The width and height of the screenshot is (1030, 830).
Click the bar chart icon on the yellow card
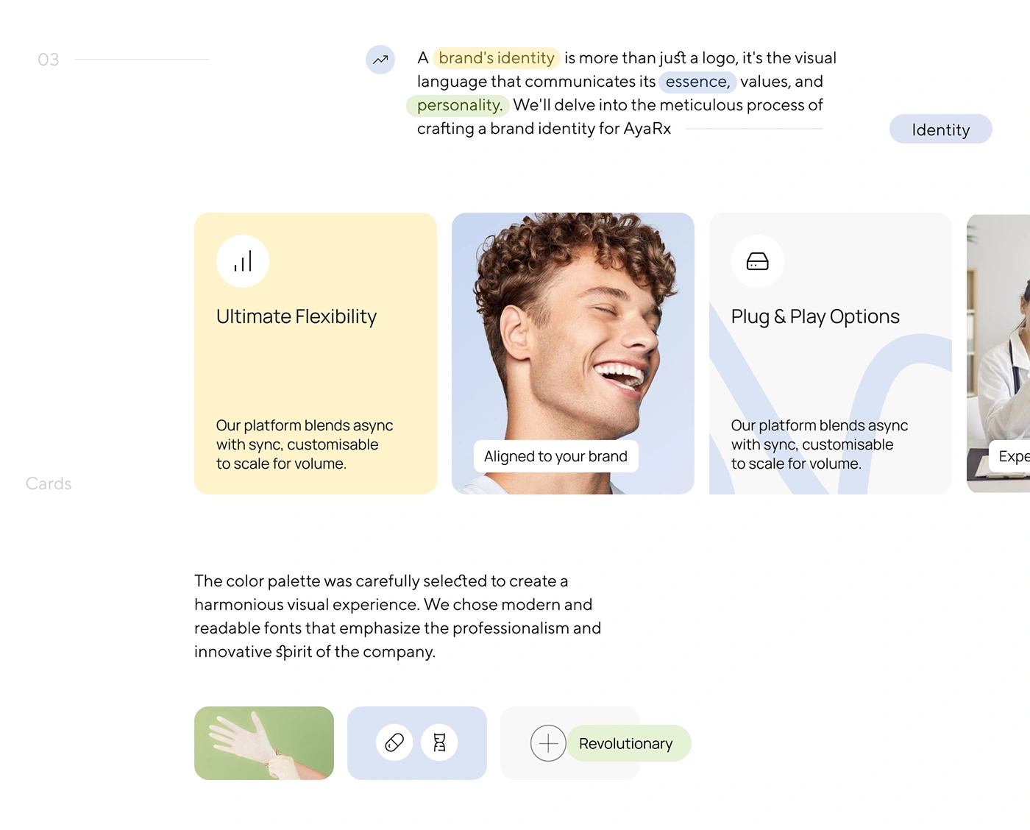coord(243,261)
